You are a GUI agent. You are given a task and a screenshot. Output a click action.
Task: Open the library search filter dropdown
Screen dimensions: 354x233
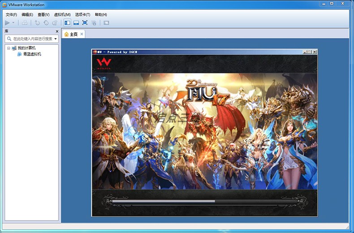[56, 39]
